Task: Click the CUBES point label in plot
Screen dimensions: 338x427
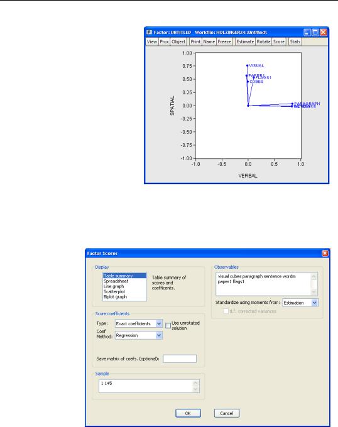Action: (256, 82)
